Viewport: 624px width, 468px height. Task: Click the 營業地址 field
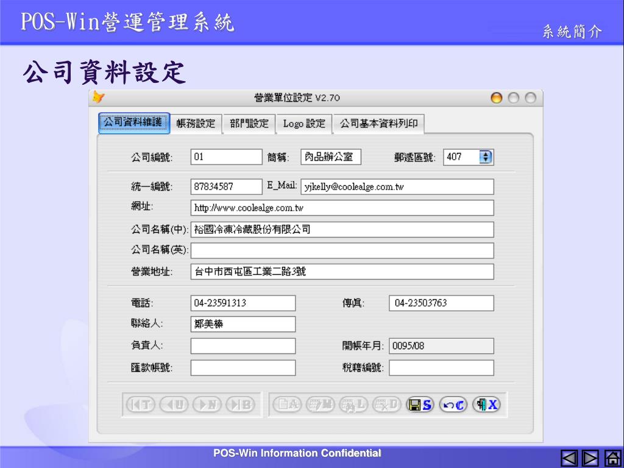pyautogui.click(x=342, y=271)
